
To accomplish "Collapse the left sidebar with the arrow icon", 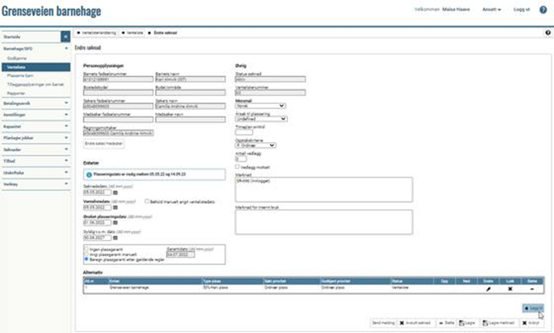I will (65, 37).
